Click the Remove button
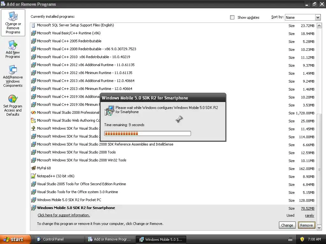Image resolution: width=326 pixels, height=244 pixels. click(x=307, y=225)
